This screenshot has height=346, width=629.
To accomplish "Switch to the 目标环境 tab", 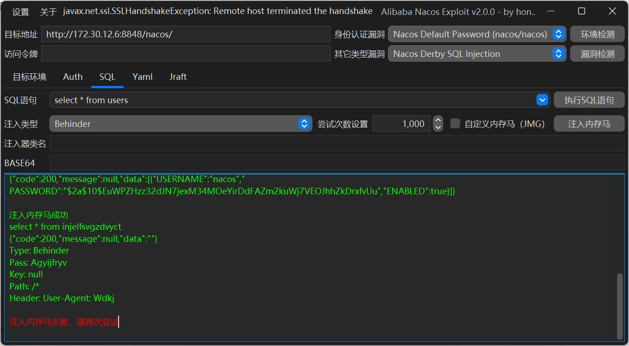I will (29, 77).
